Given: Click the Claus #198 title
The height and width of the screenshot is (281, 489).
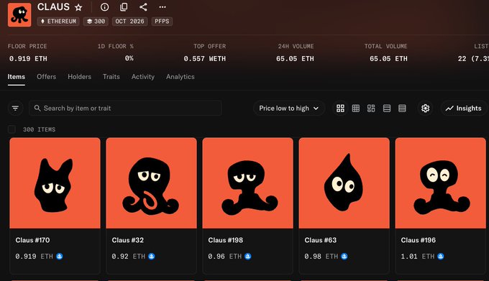Looking at the screenshot, I should 226,240.
